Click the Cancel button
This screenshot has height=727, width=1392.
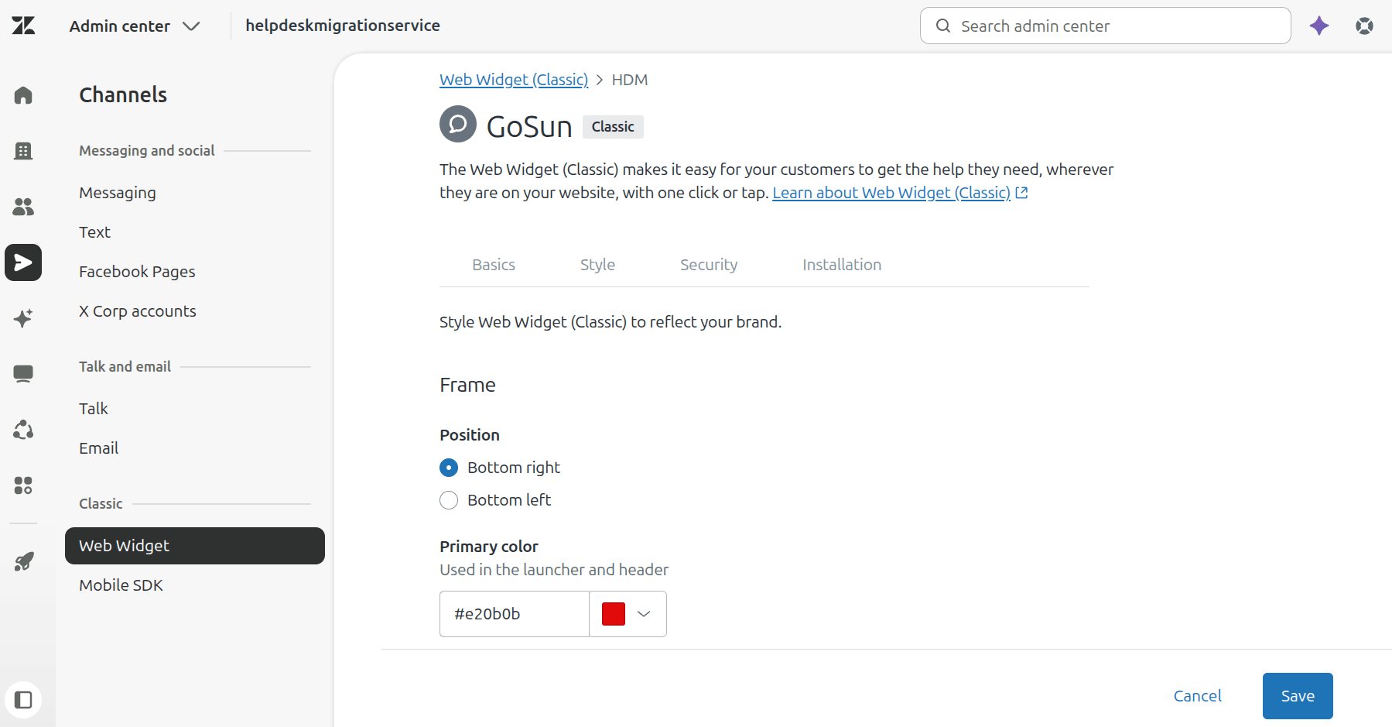(x=1198, y=696)
